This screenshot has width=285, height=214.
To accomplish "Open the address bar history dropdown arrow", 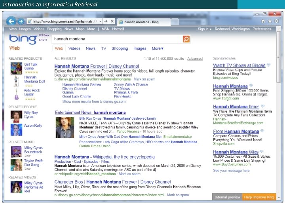I will pos(100,21).
